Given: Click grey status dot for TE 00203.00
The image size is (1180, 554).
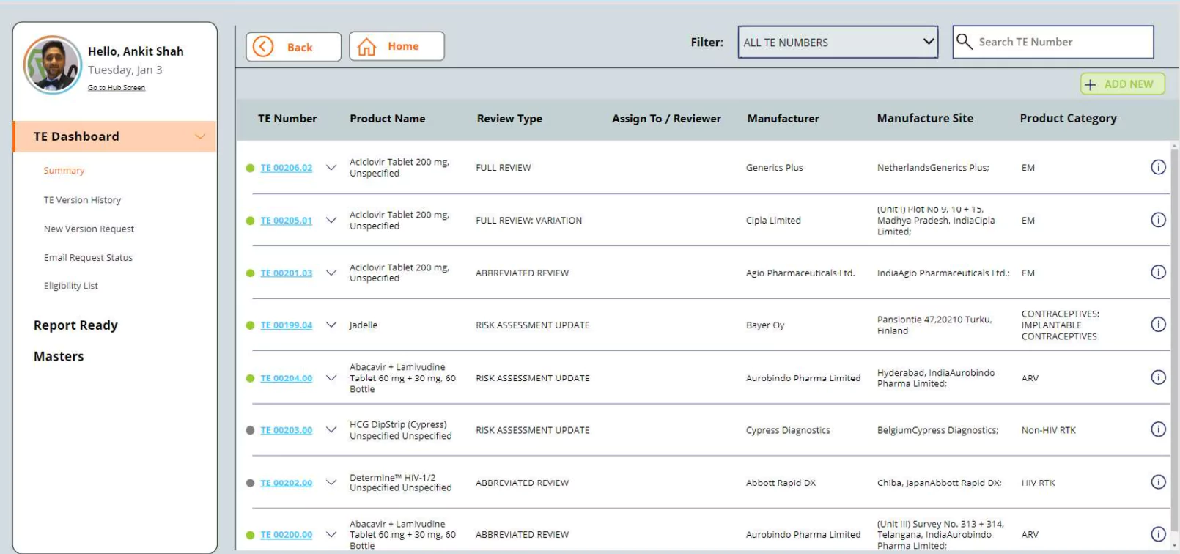Looking at the screenshot, I should [x=250, y=430].
